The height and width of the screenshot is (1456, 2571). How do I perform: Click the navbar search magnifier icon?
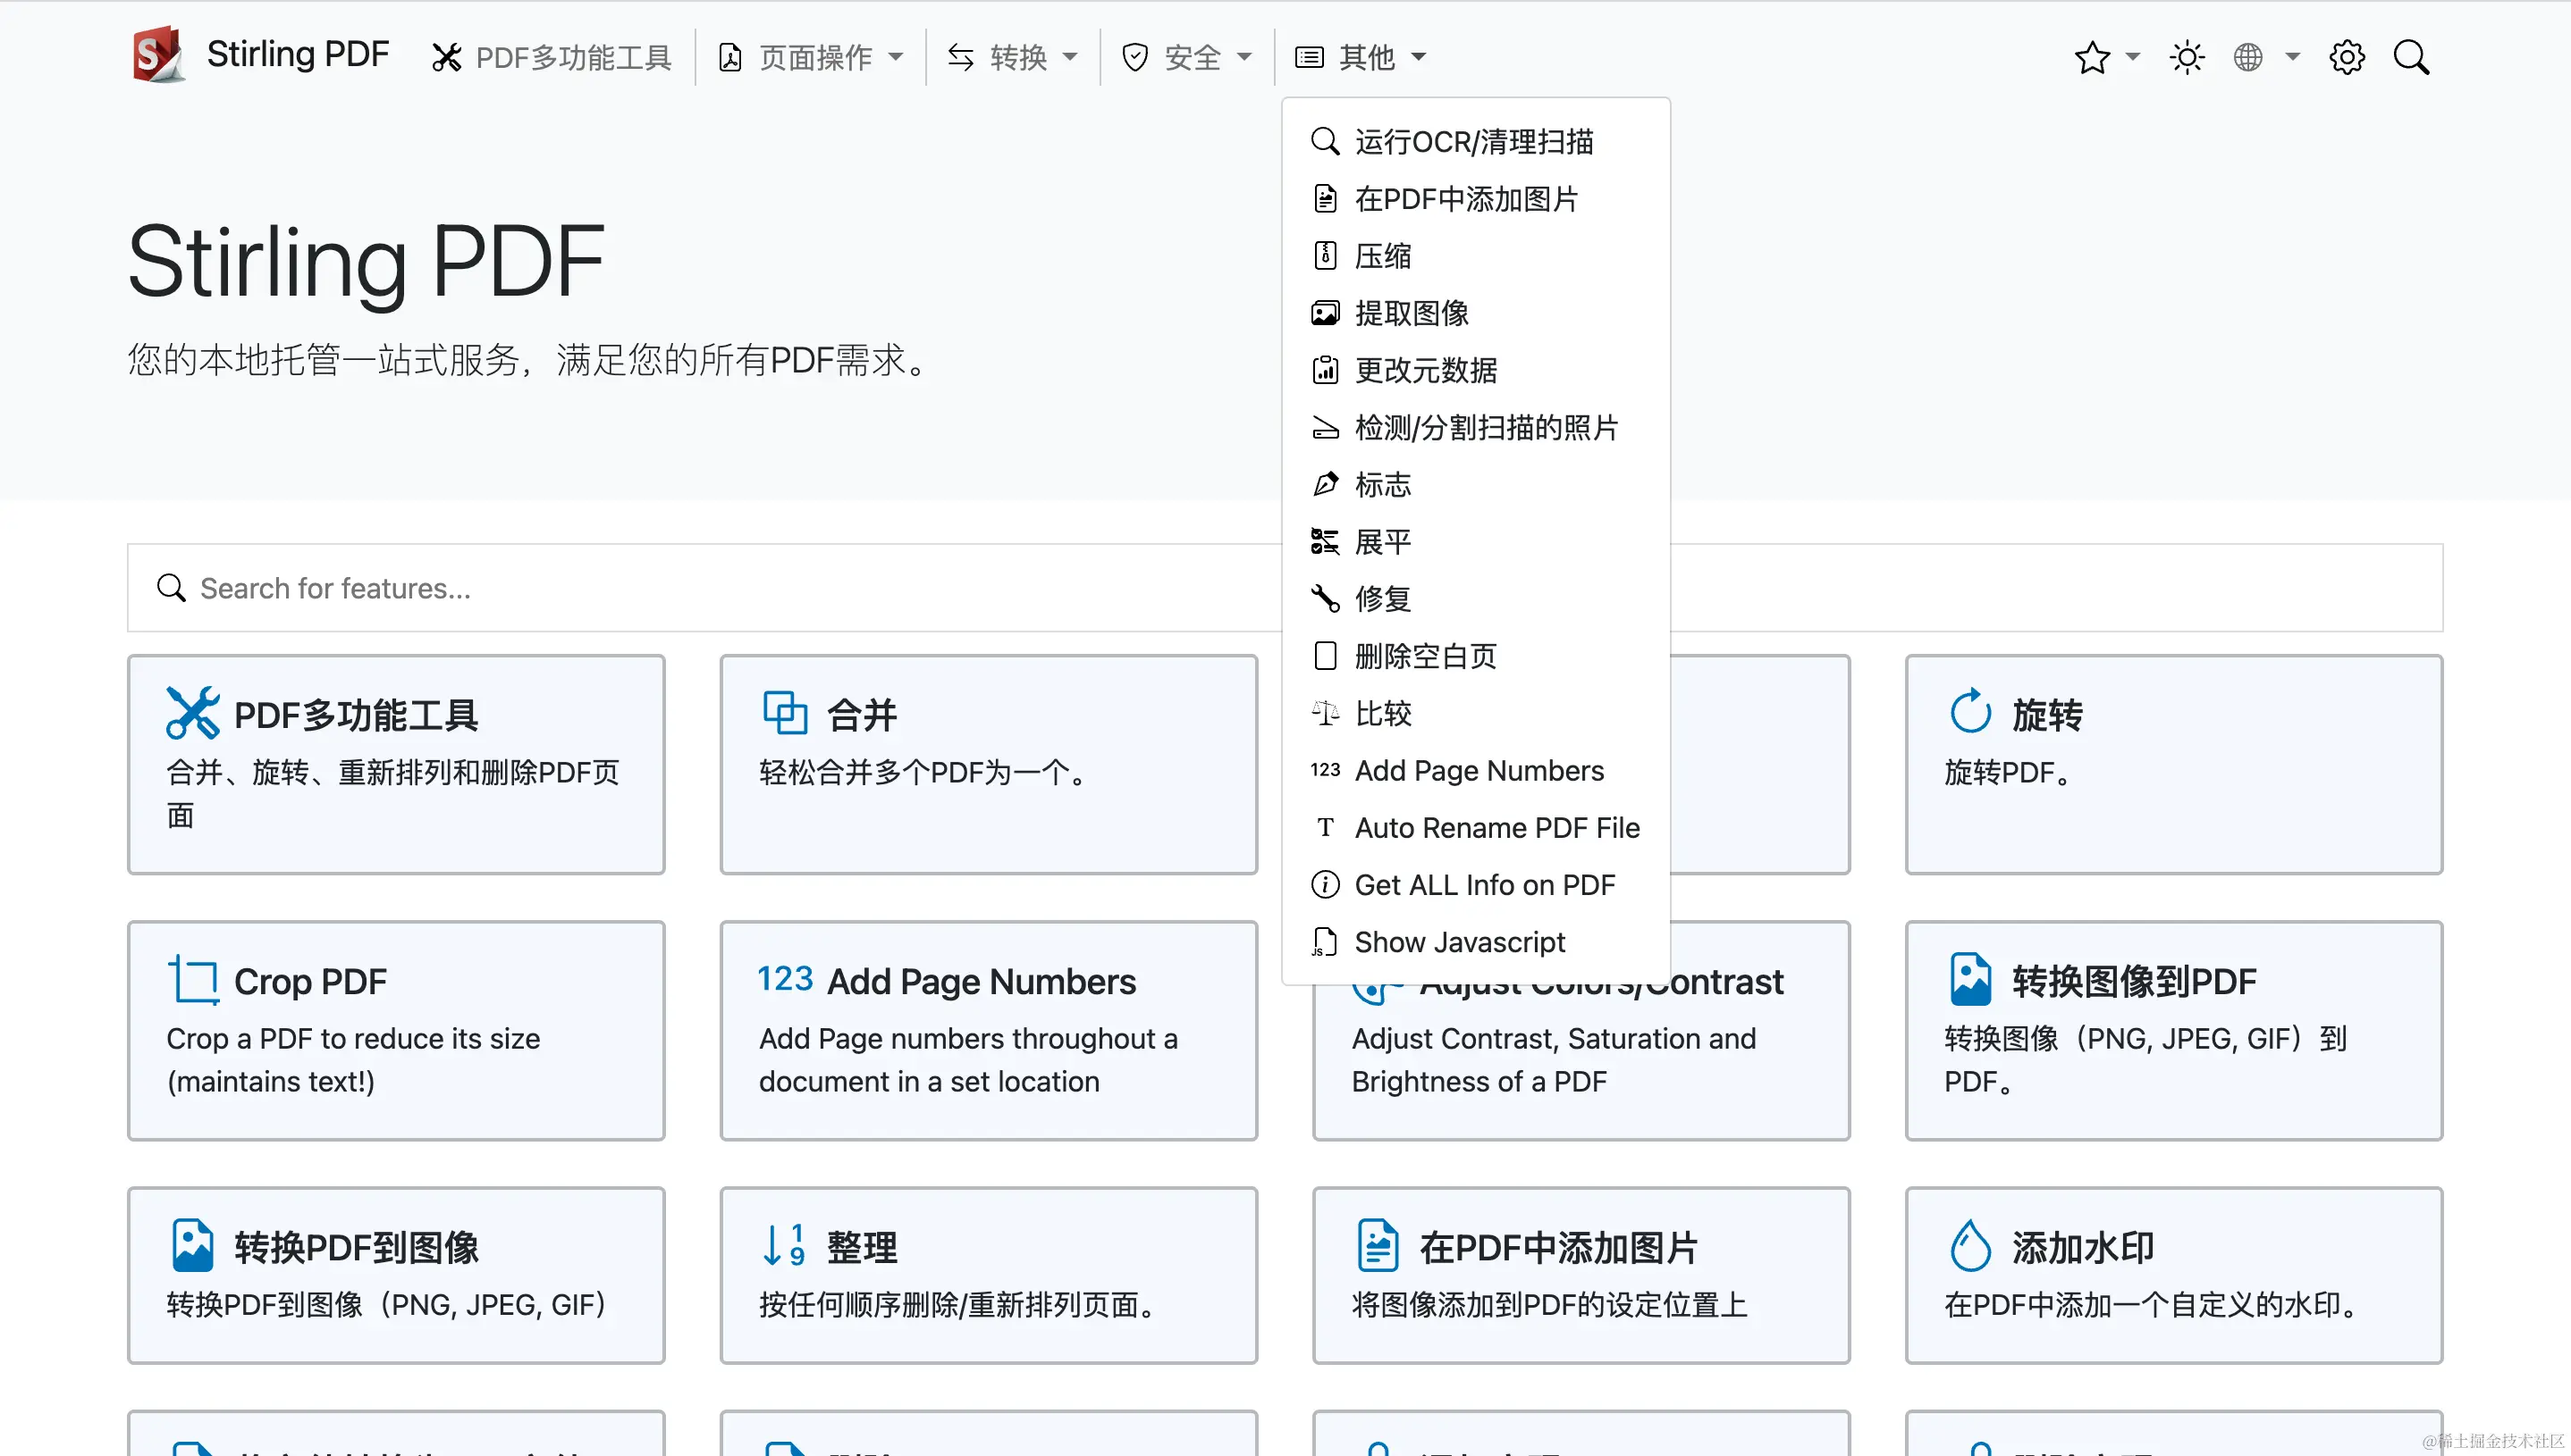[2411, 57]
